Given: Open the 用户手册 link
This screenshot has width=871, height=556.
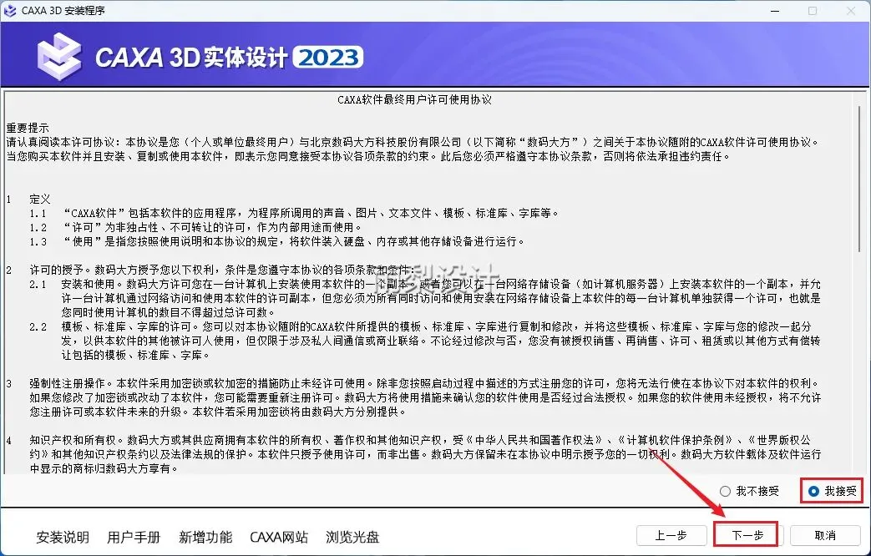Looking at the screenshot, I should click(134, 537).
